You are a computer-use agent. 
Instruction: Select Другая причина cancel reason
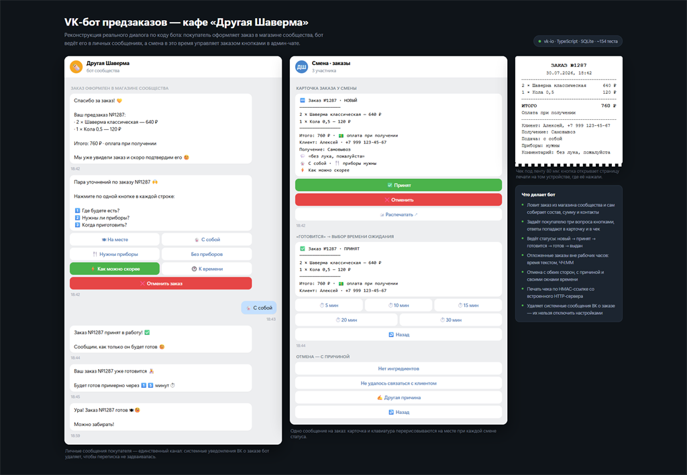399,397
